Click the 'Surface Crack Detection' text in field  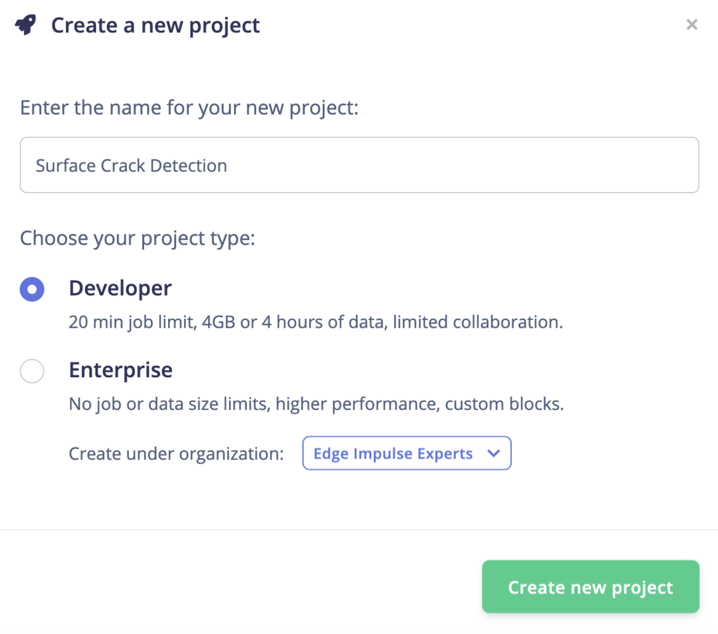(131, 165)
